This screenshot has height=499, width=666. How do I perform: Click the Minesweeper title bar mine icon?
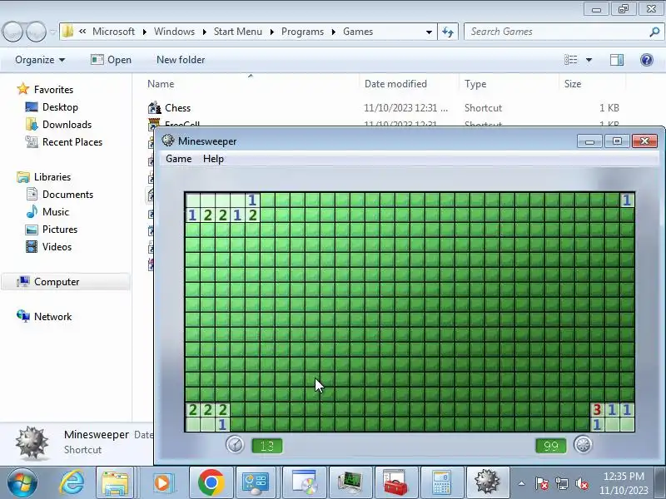click(168, 141)
